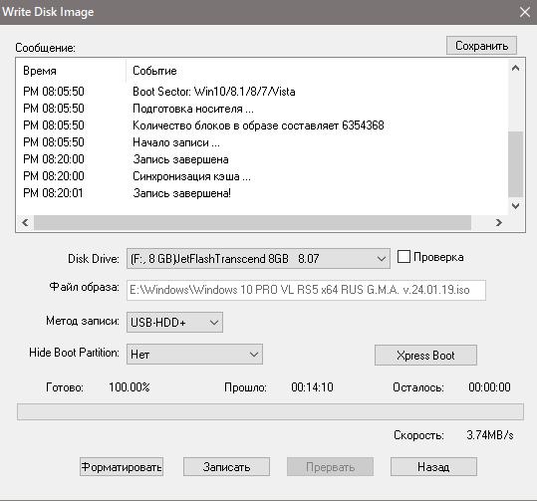Click the write progress bar

click(x=270, y=411)
